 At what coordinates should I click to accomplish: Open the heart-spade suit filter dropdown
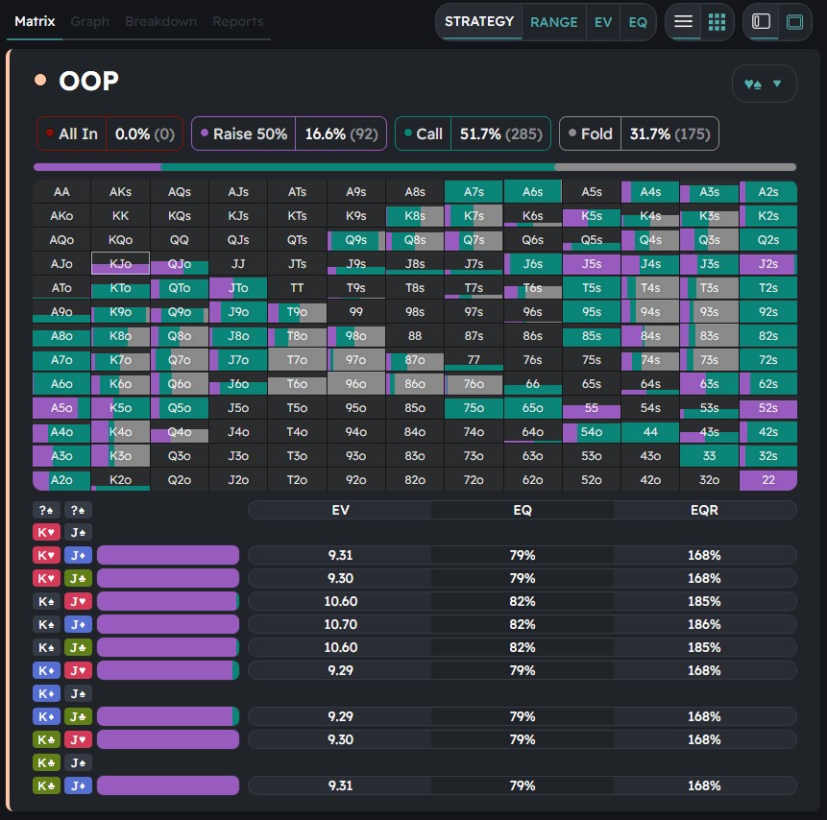click(x=763, y=84)
